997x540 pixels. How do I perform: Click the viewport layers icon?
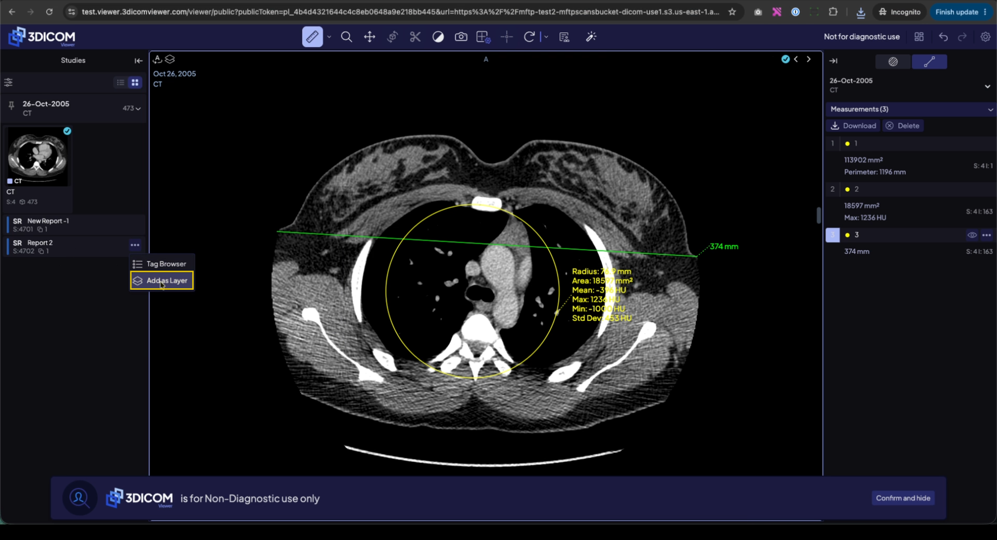click(x=170, y=59)
